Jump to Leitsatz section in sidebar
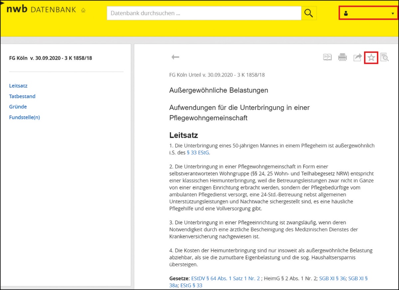The width and height of the screenshot is (399, 290). point(18,86)
